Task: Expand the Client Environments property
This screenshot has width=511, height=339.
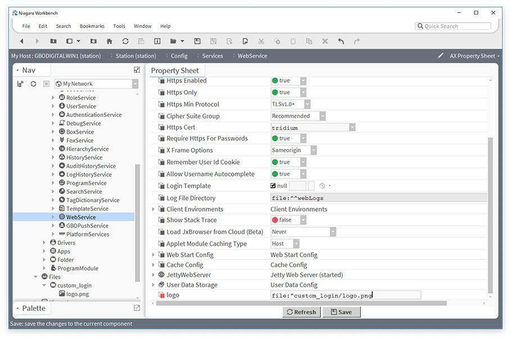Action: (153, 209)
